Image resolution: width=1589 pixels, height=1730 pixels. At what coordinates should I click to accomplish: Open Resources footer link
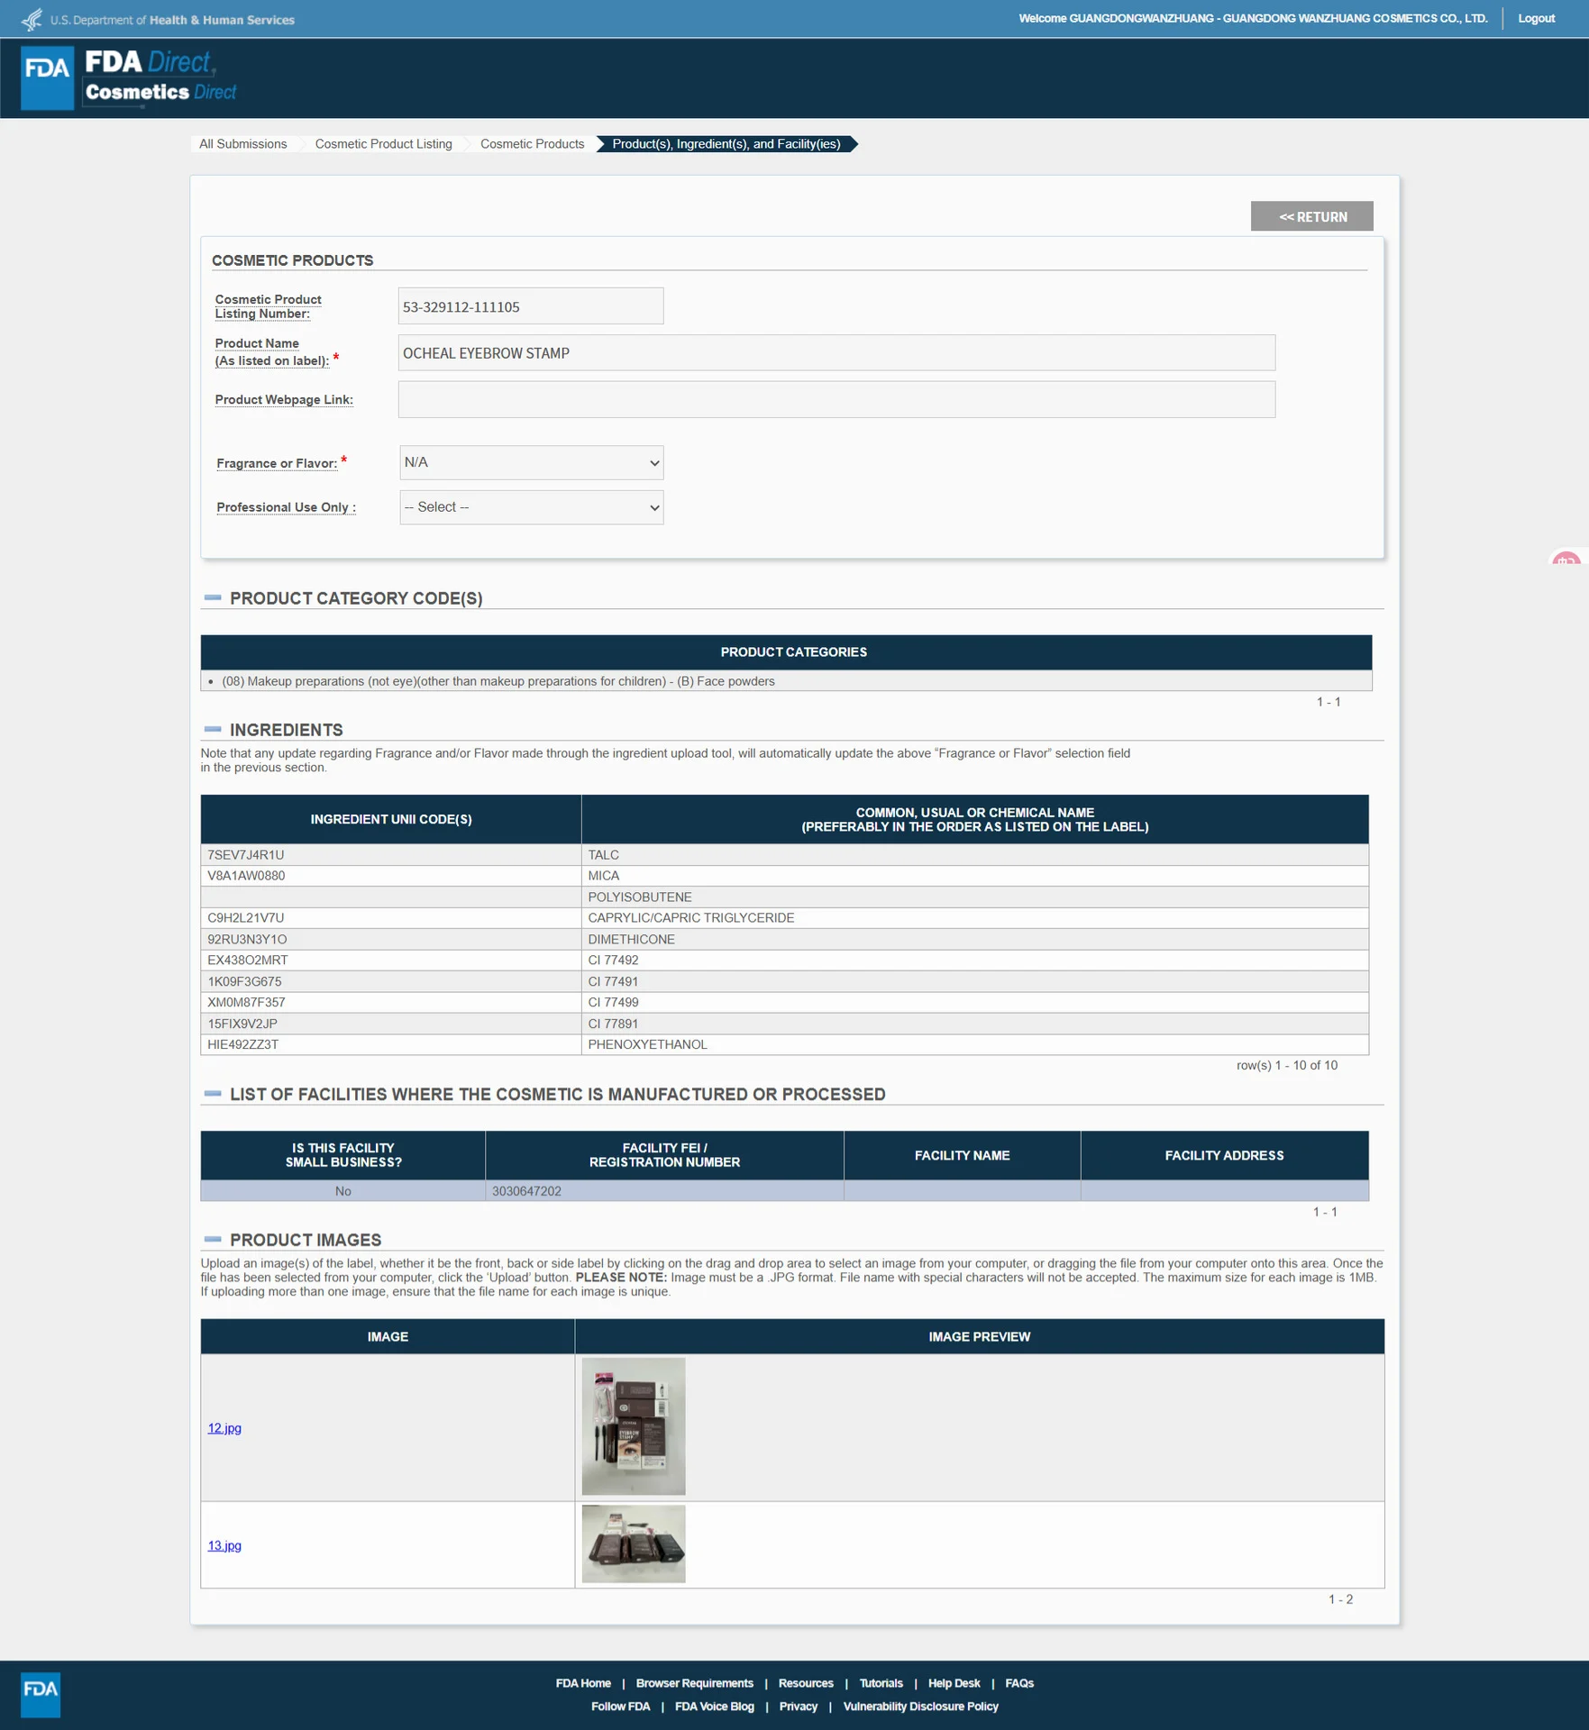click(806, 1683)
